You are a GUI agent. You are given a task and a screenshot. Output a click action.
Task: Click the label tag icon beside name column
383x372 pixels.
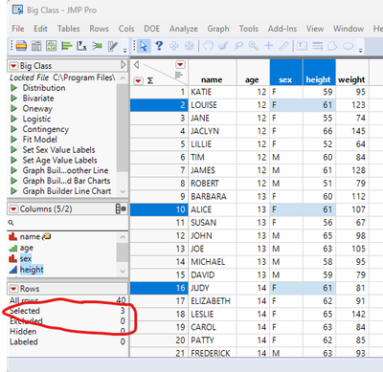click(x=47, y=236)
